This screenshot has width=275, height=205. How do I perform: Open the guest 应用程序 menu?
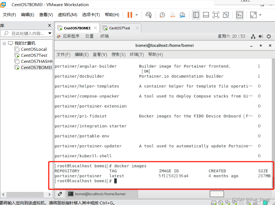pyautogui.click(x=71, y=36)
